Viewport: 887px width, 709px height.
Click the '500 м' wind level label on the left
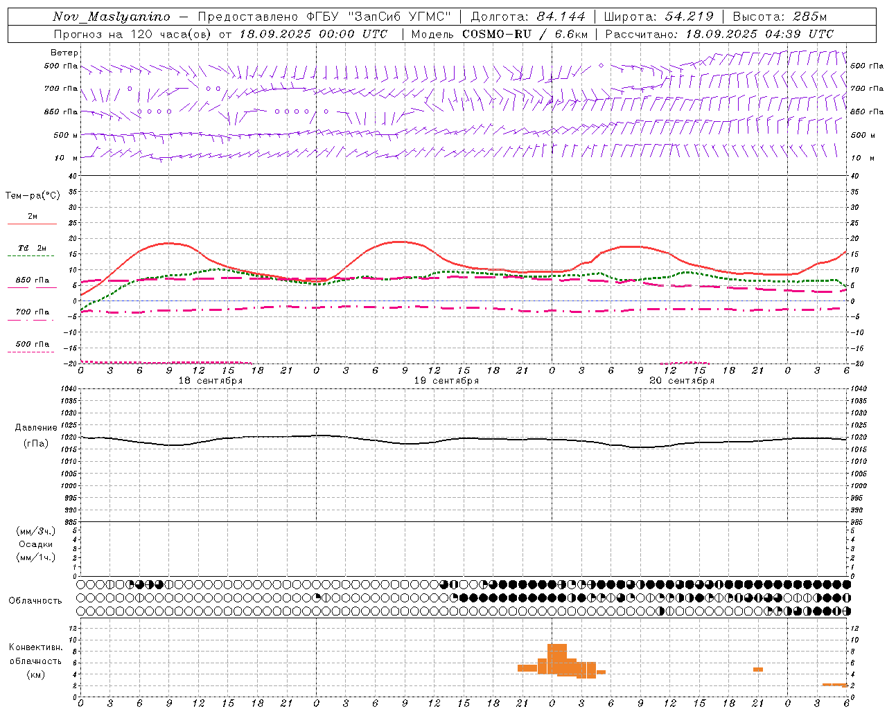pos(66,135)
